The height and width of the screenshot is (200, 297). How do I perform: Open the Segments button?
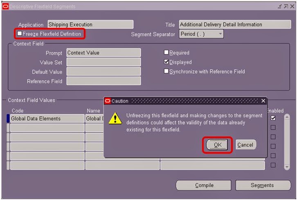coord(263,185)
